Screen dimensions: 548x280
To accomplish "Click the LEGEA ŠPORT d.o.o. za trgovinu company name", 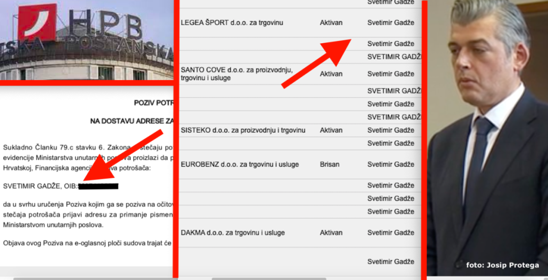I will (x=232, y=23).
